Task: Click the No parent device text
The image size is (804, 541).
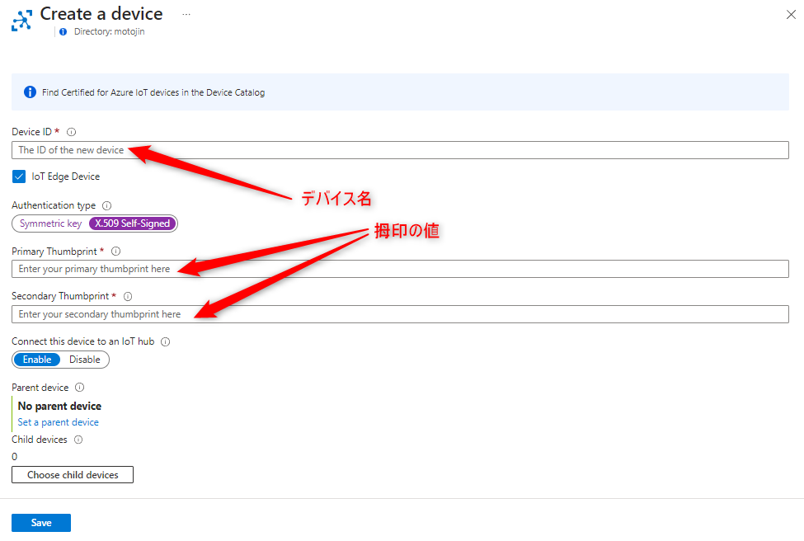Action: click(x=59, y=406)
